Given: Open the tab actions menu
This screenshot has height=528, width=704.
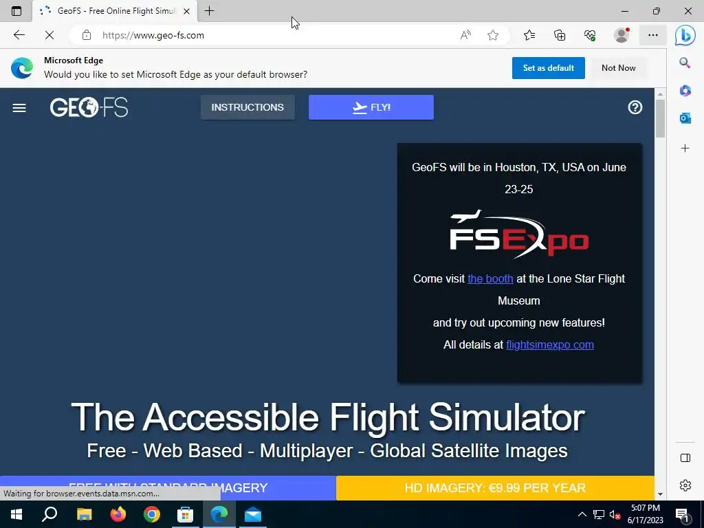Looking at the screenshot, I should [x=16, y=11].
